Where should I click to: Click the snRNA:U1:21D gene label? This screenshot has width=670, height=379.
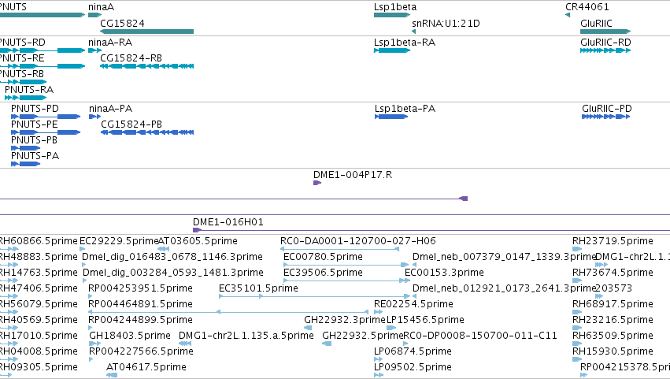click(x=446, y=23)
